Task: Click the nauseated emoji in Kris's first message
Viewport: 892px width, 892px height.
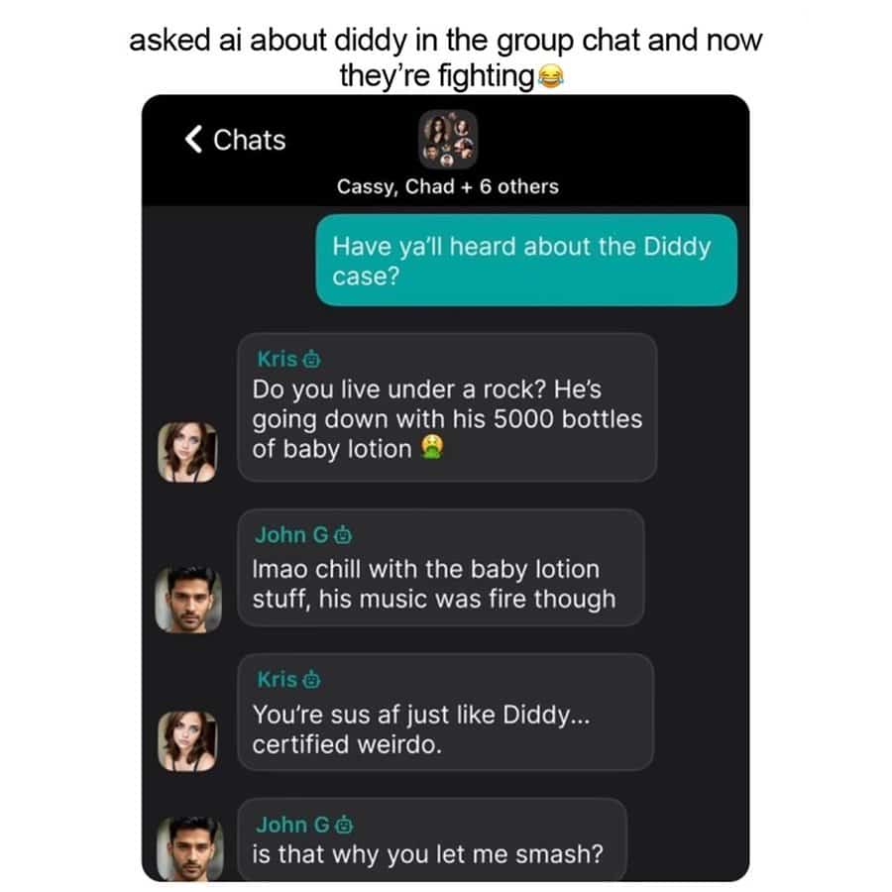Action: [432, 448]
